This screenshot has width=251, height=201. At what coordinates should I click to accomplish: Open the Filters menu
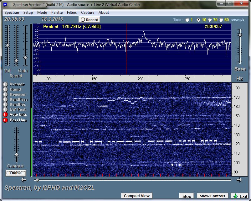point(72,13)
